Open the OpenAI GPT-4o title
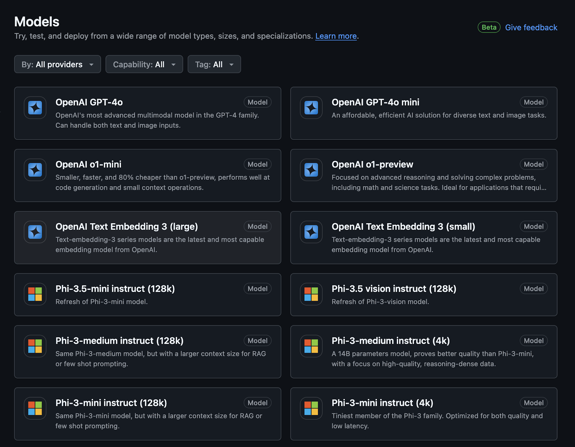The width and height of the screenshot is (575, 447). [x=89, y=102]
